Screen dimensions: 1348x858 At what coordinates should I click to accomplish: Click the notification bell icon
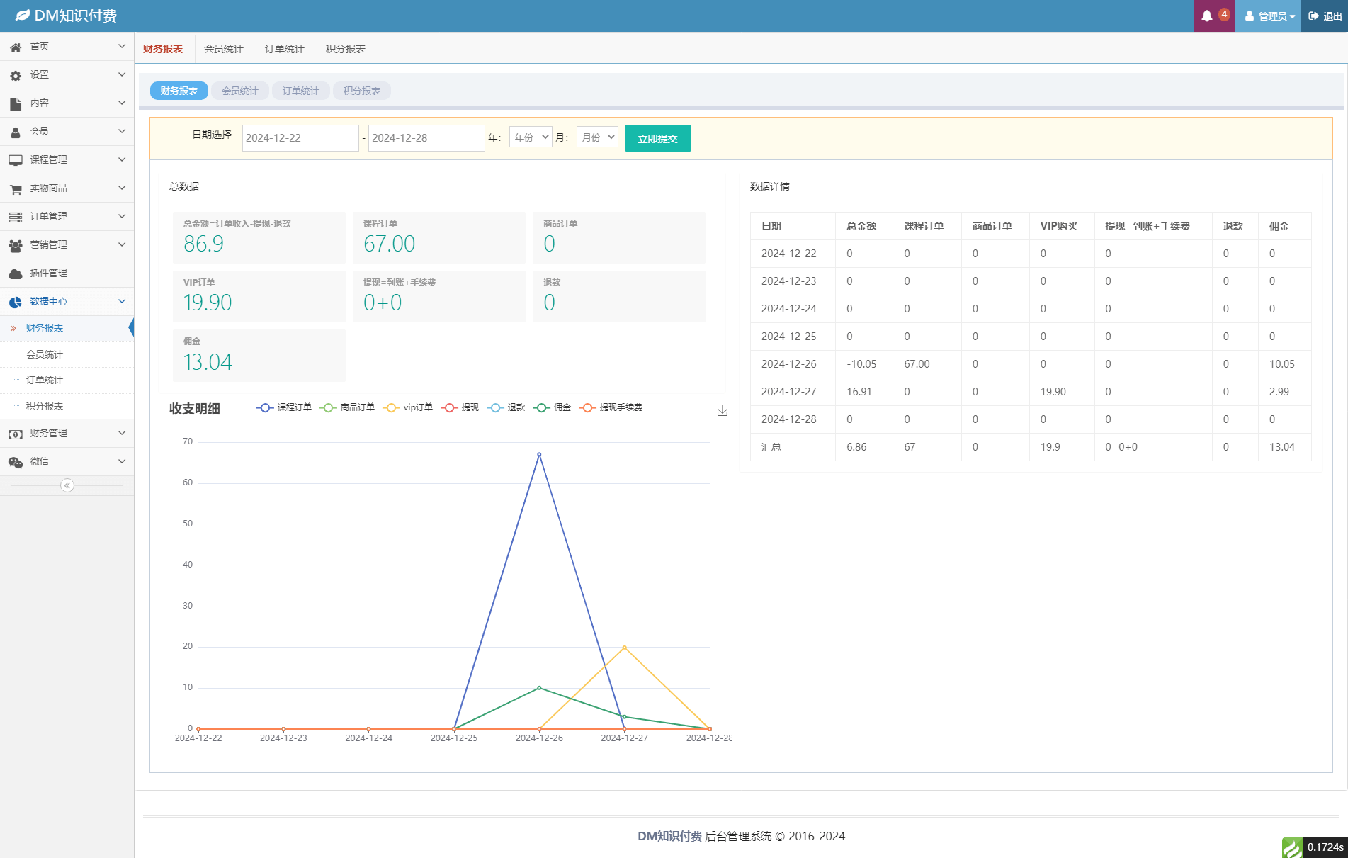tap(1207, 16)
